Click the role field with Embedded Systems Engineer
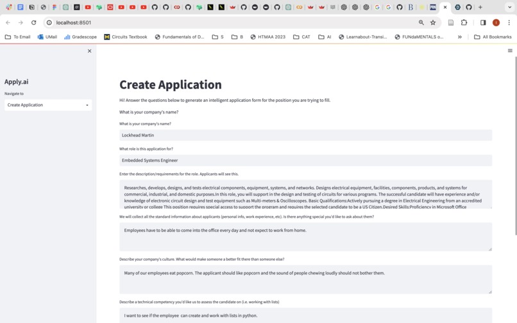The height and width of the screenshot is (323, 517). point(306,160)
